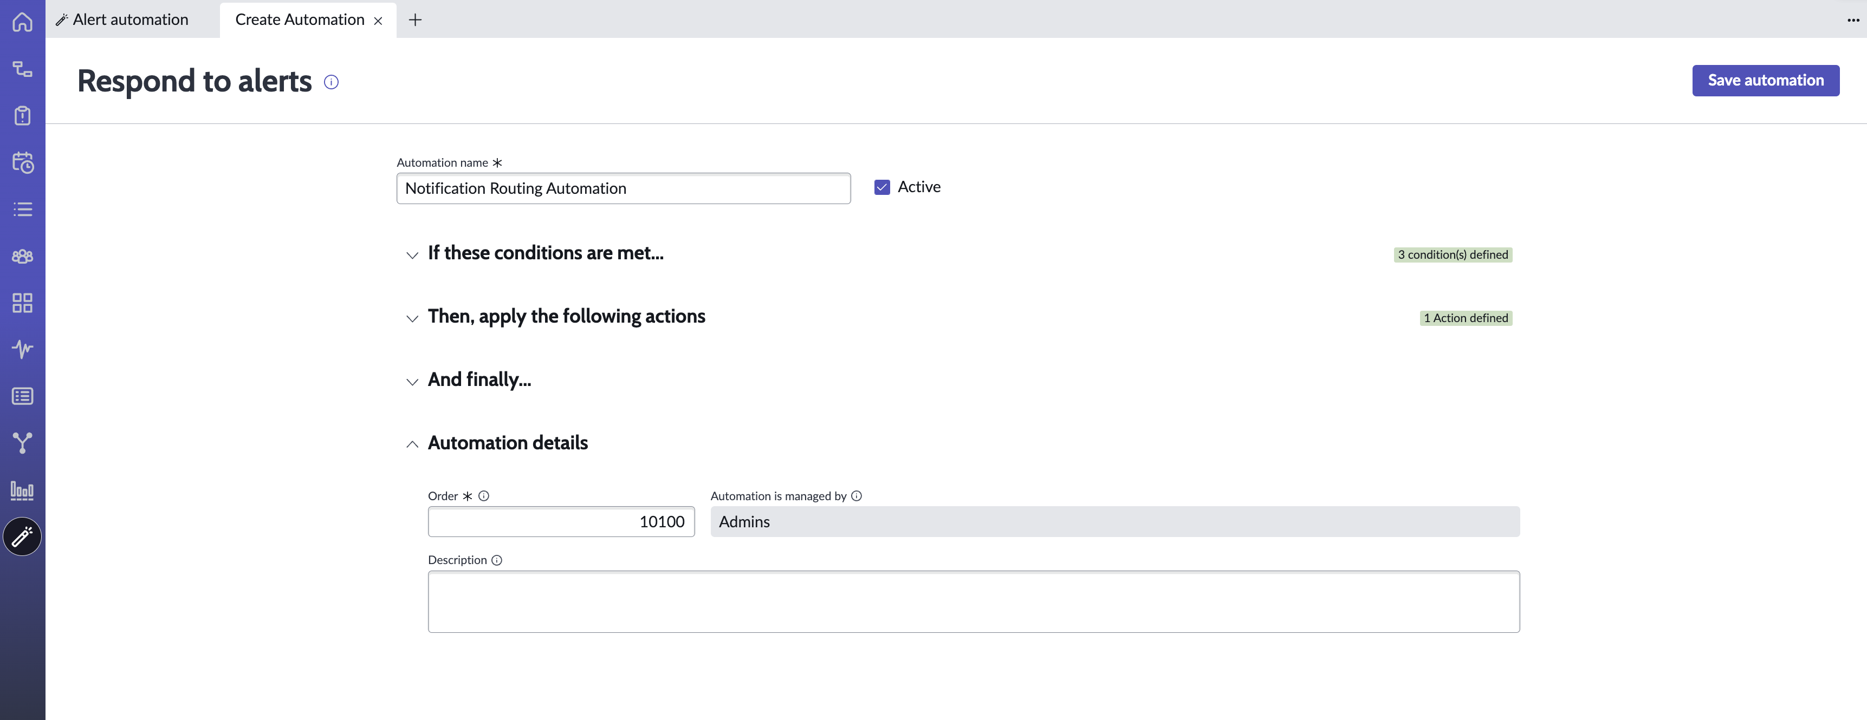Image resolution: width=1867 pixels, height=720 pixels.
Task: Close the Create Automation tab
Action: point(378,21)
